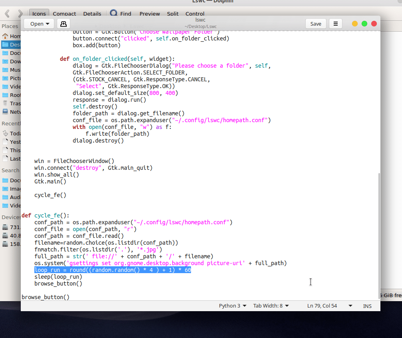402x338 pixels.
Task: Open the Tab Width: 8 selector
Action: [271, 306]
